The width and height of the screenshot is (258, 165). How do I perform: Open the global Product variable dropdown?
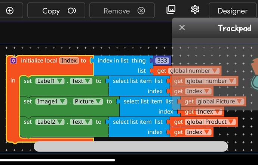210,122
